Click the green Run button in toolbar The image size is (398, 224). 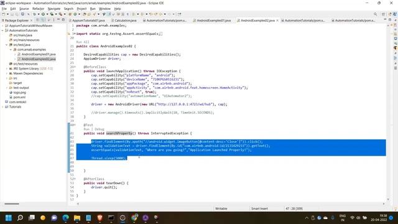coord(43,14)
